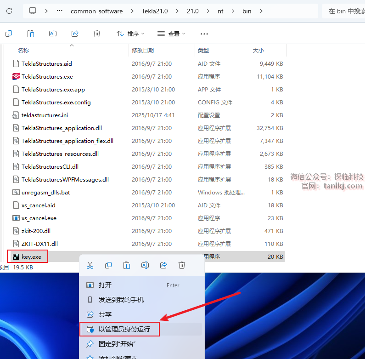This screenshot has height=359, width=365.
Task: Click the search box in bin folder
Action: [345, 11]
